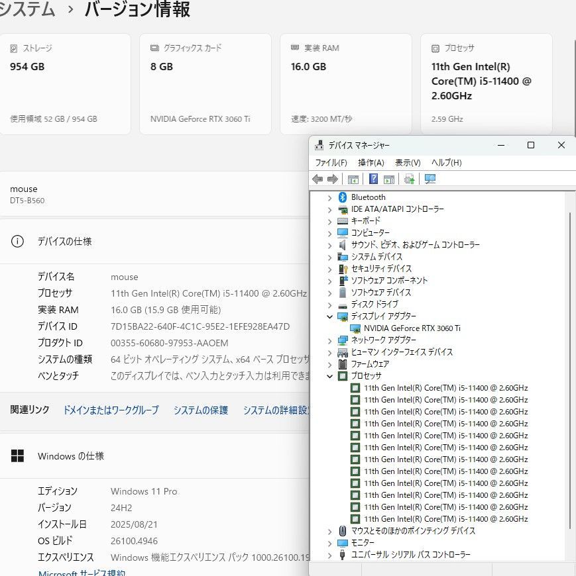The width and height of the screenshot is (576, 576).
Task: Select the ソフトウェア デバイス label in tree
Action: tap(380, 293)
